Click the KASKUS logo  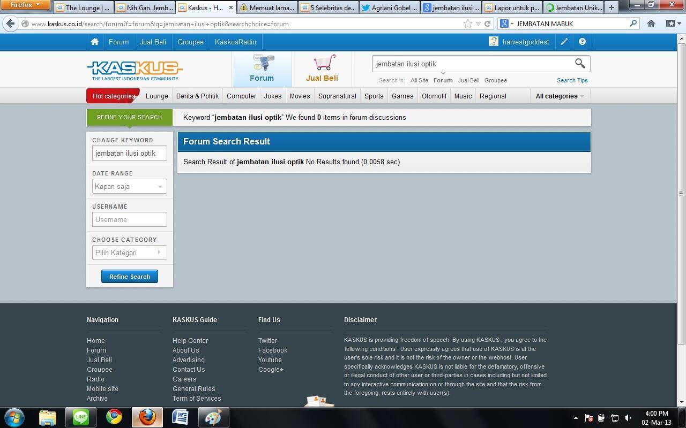(x=135, y=70)
